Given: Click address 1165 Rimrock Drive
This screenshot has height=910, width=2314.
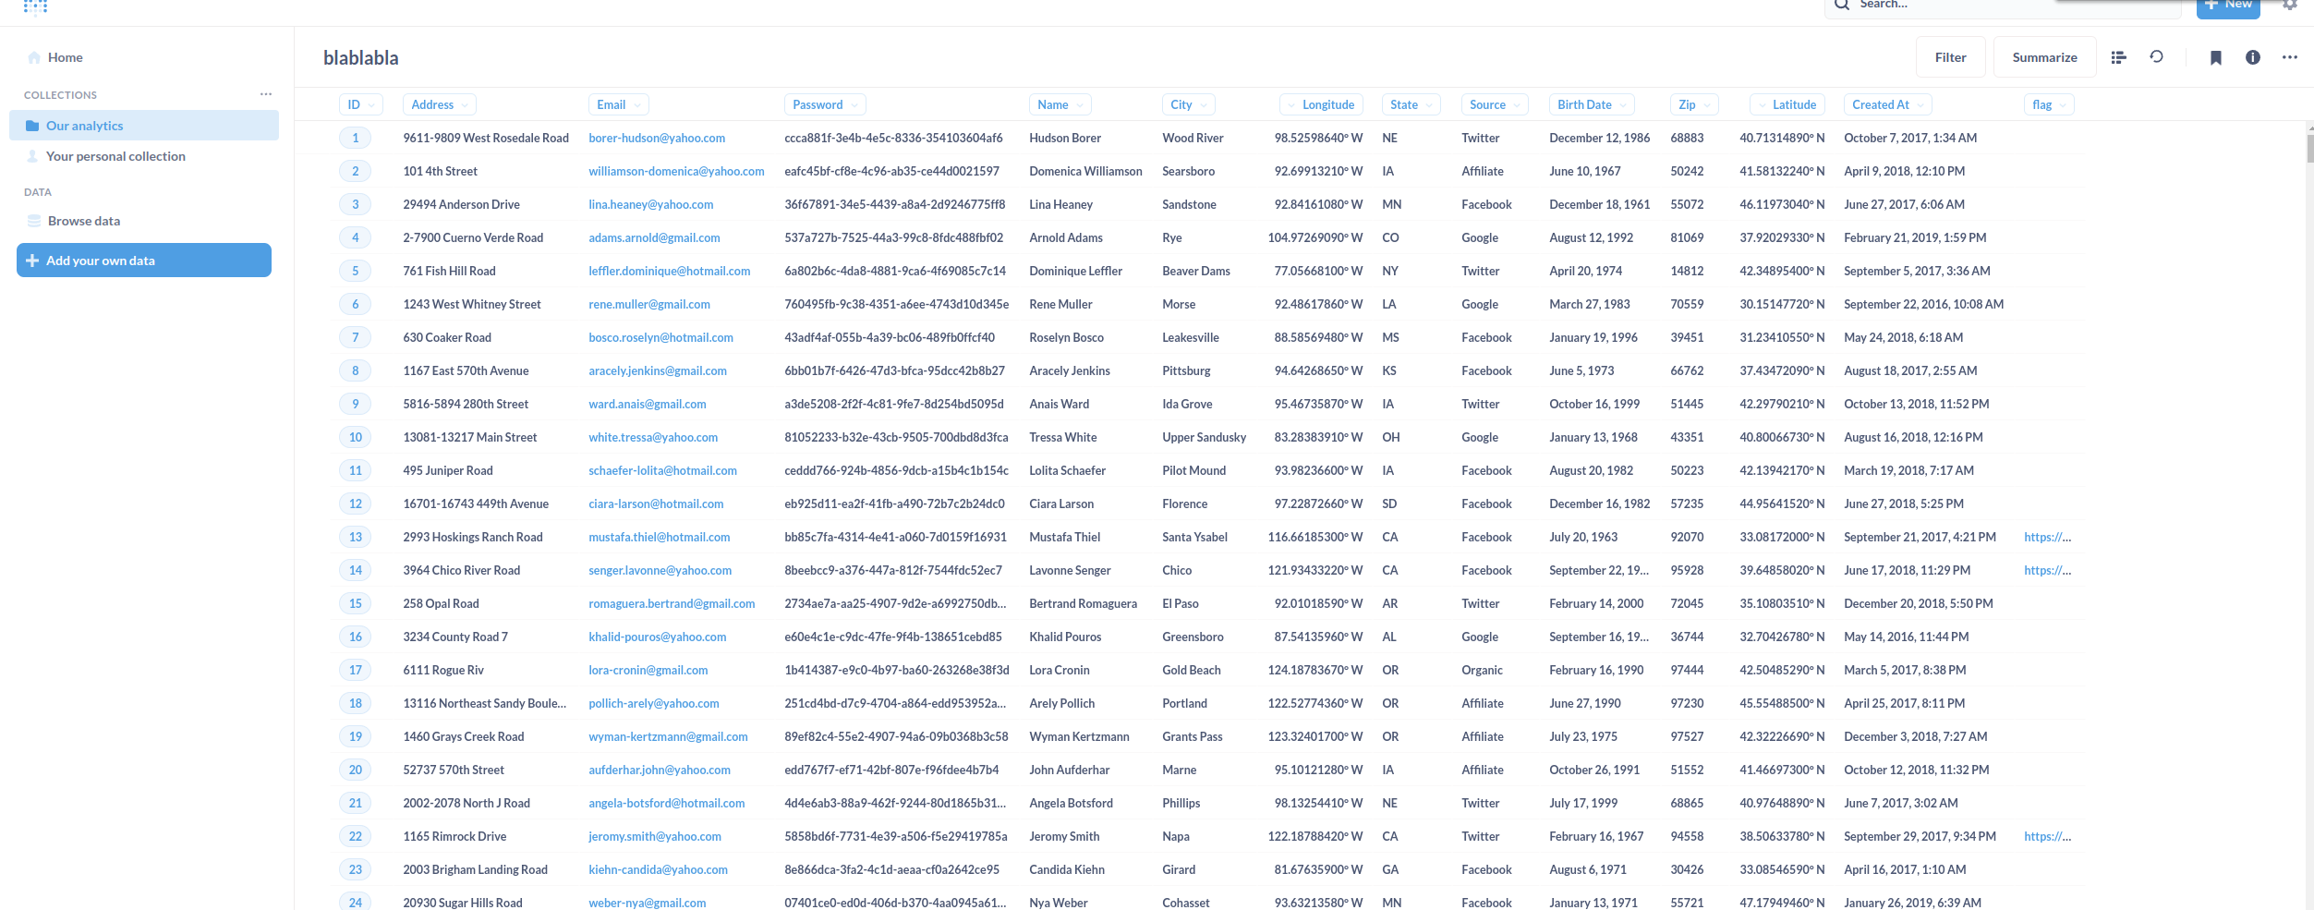Looking at the screenshot, I should tap(454, 836).
